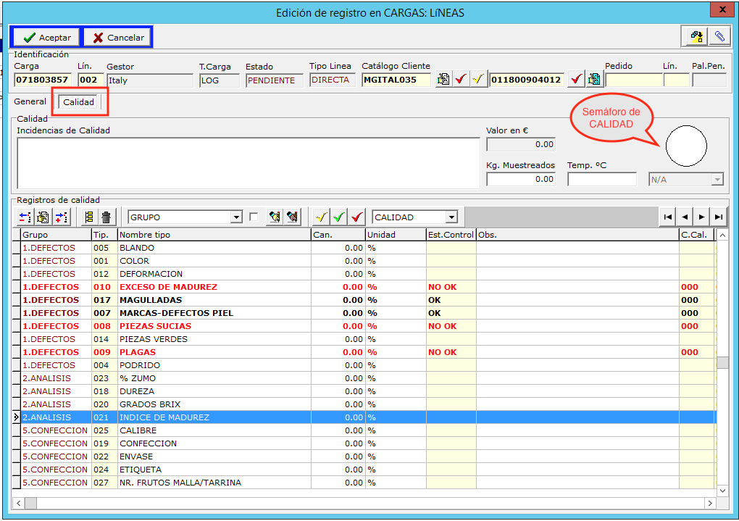739x521 pixels.
Task: Click the tree-structure icon left of trash
Action: click(x=89, y=217)
